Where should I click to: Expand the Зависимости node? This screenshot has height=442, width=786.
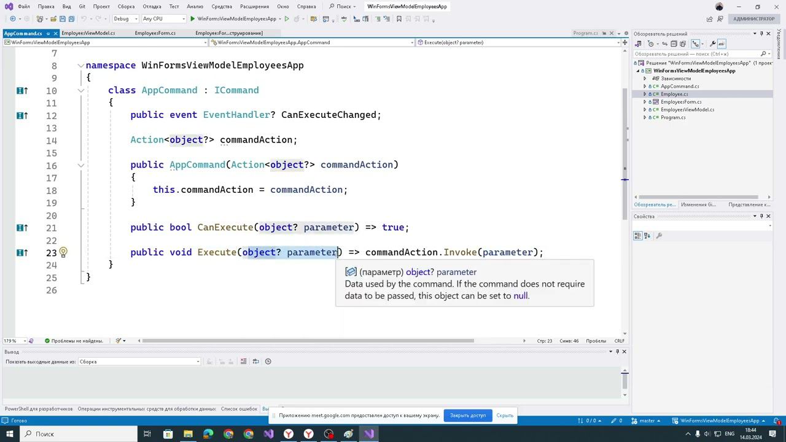(x=645, y=79)
